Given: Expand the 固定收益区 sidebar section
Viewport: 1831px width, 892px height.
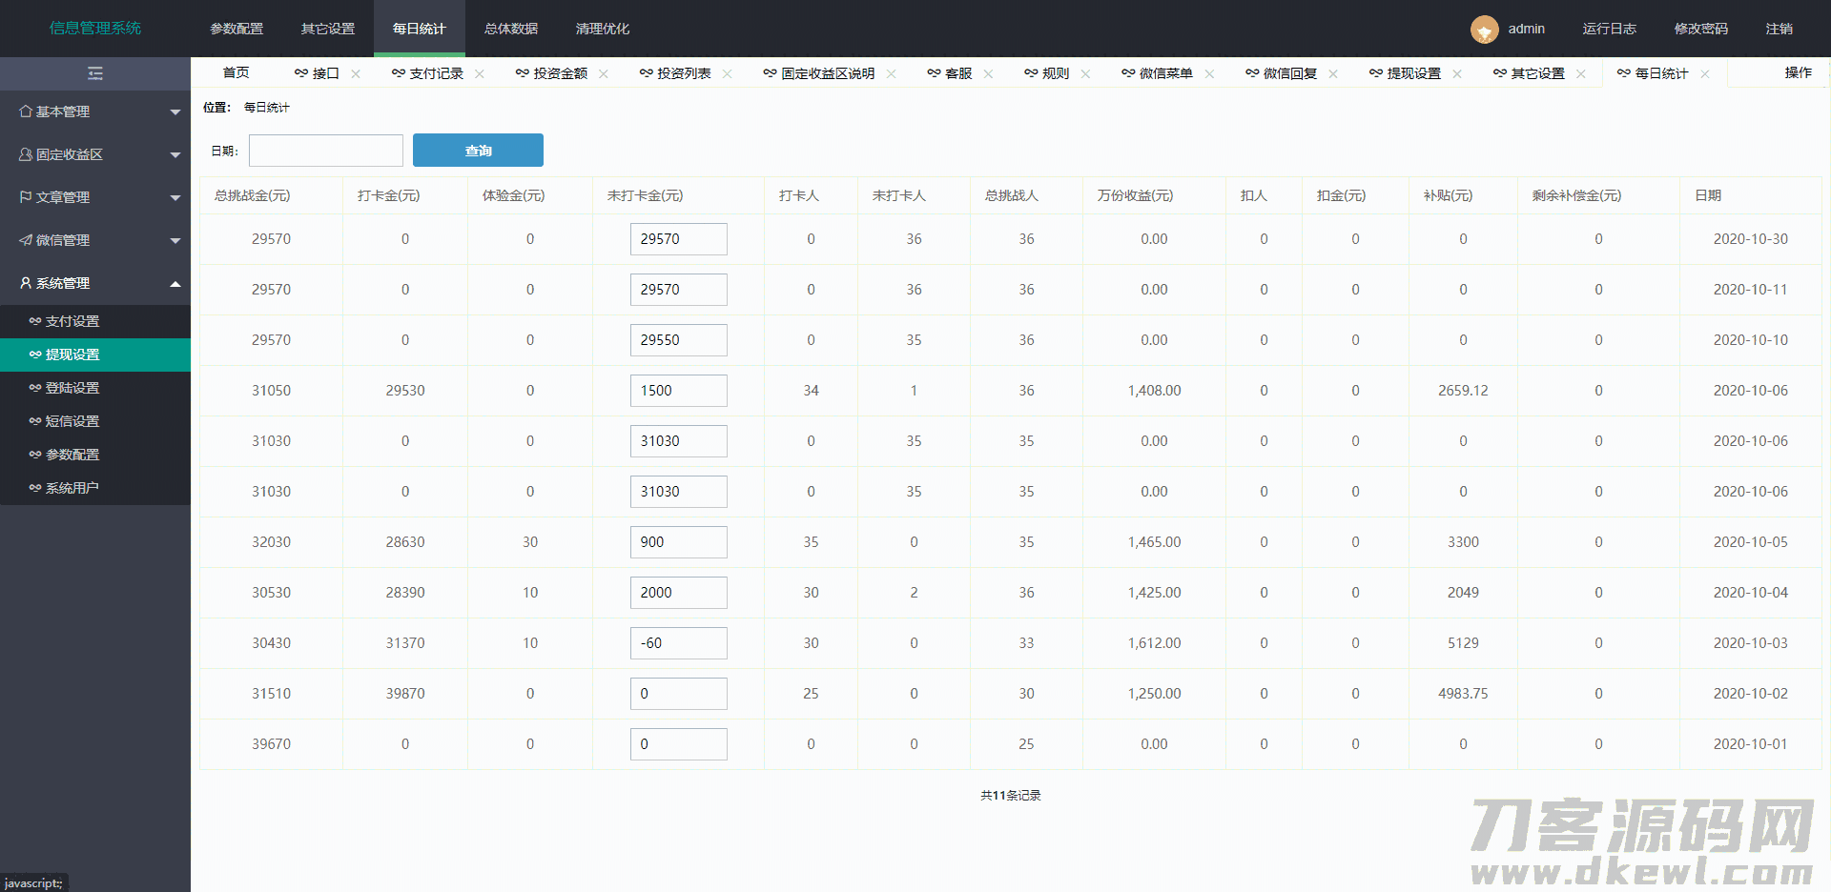Looking at the screenshot, I should [x=95, y=154].
